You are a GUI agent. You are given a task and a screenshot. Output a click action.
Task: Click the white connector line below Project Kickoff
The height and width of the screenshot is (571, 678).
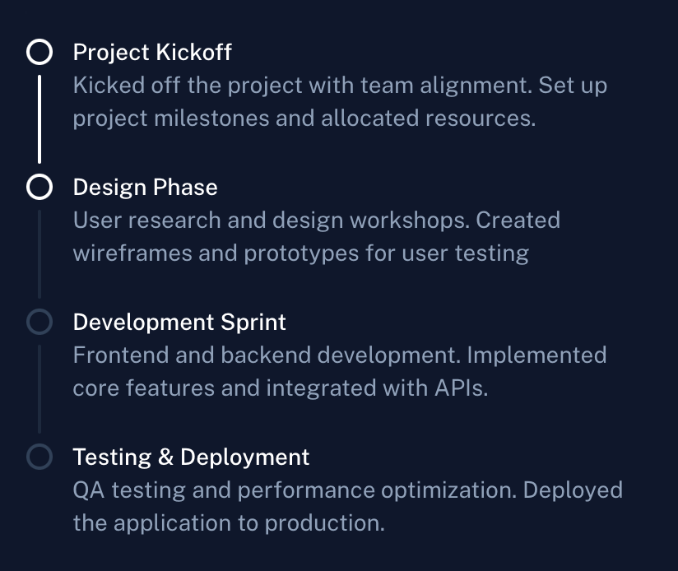point(39,119)
